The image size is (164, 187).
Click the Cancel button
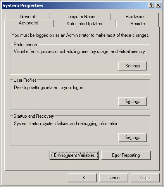pos(114,178)
